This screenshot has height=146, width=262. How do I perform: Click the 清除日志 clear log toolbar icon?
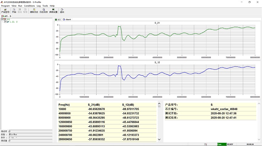tap(34, 11)
